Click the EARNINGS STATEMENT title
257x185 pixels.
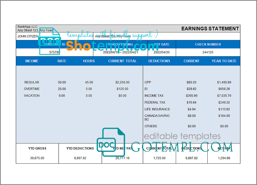tap(210, 29)
